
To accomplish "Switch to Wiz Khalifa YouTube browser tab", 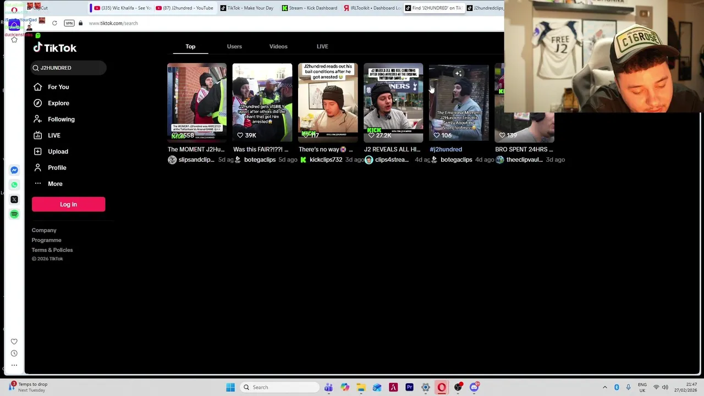I will point(122,8).
